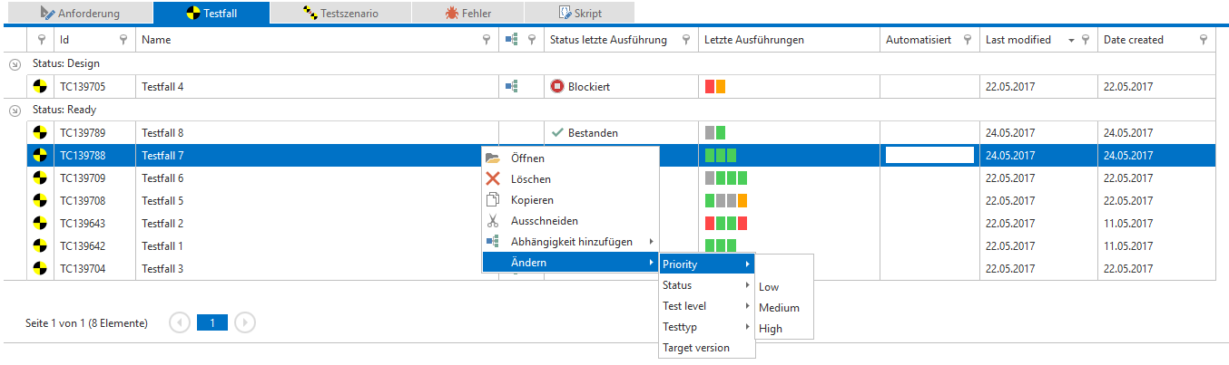
Task: Select High priority in submenu
Action: coord(771,329)
